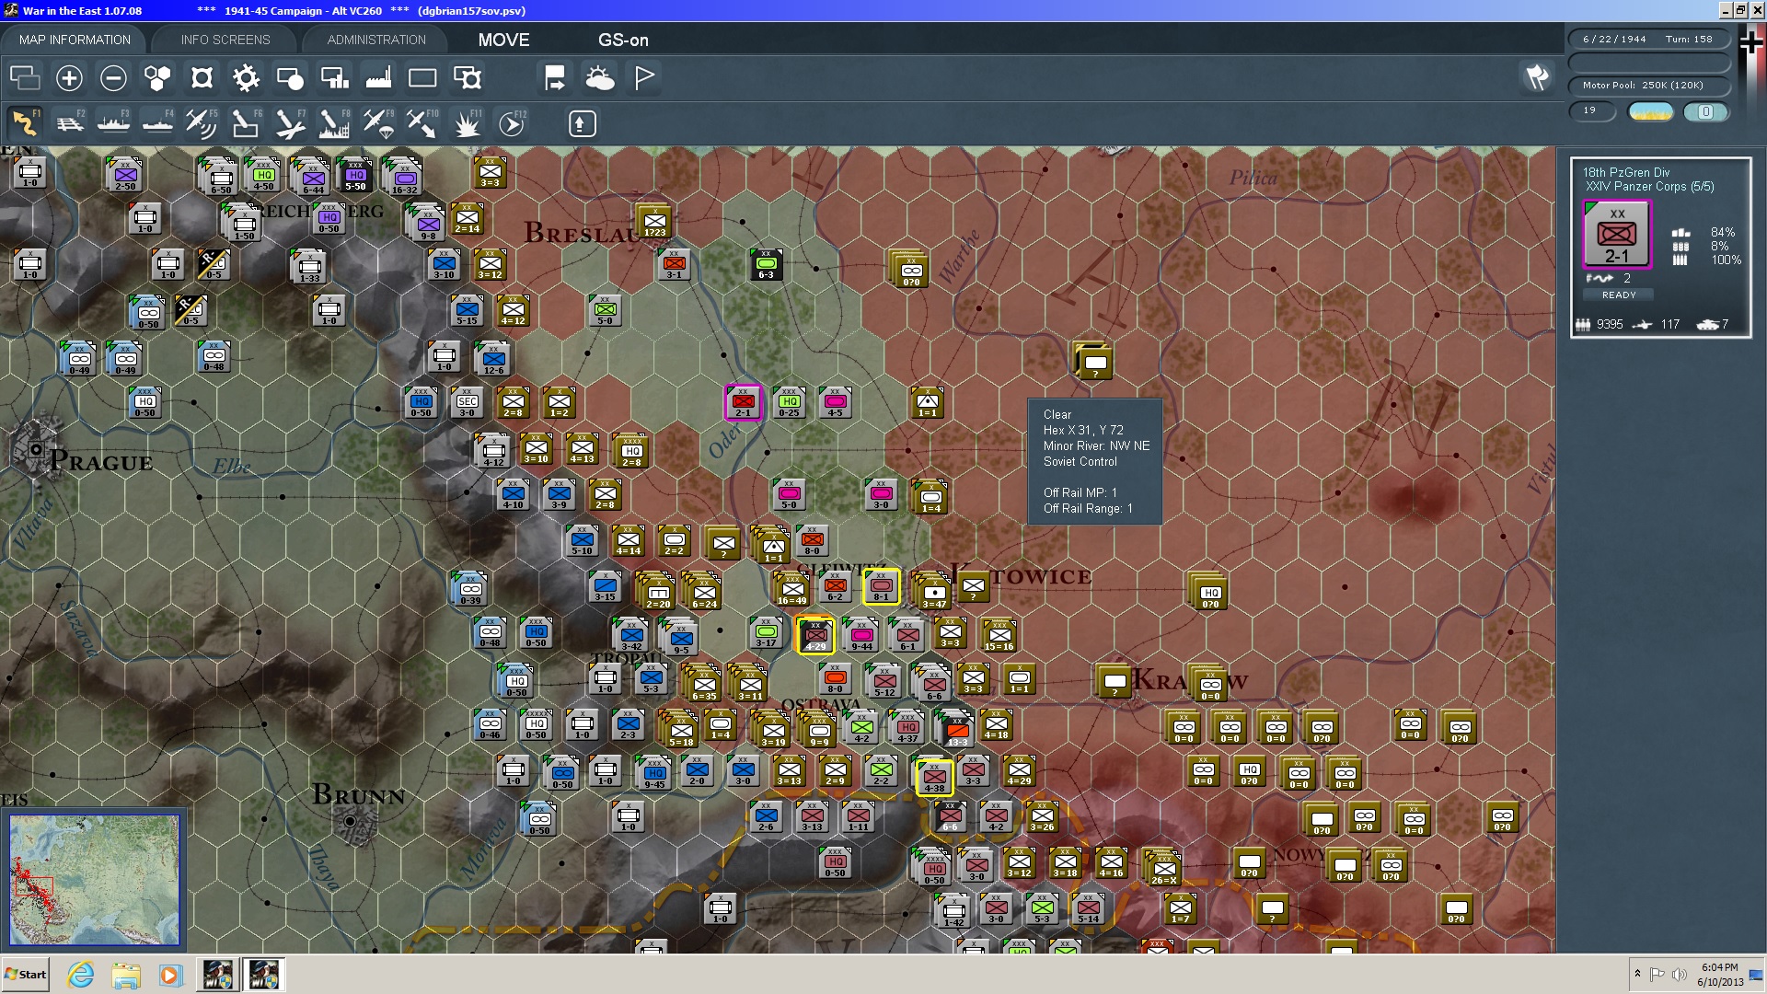Click the unit panel men count 9395
This screenshot has width=1767, height=994.
[1610, 325]
